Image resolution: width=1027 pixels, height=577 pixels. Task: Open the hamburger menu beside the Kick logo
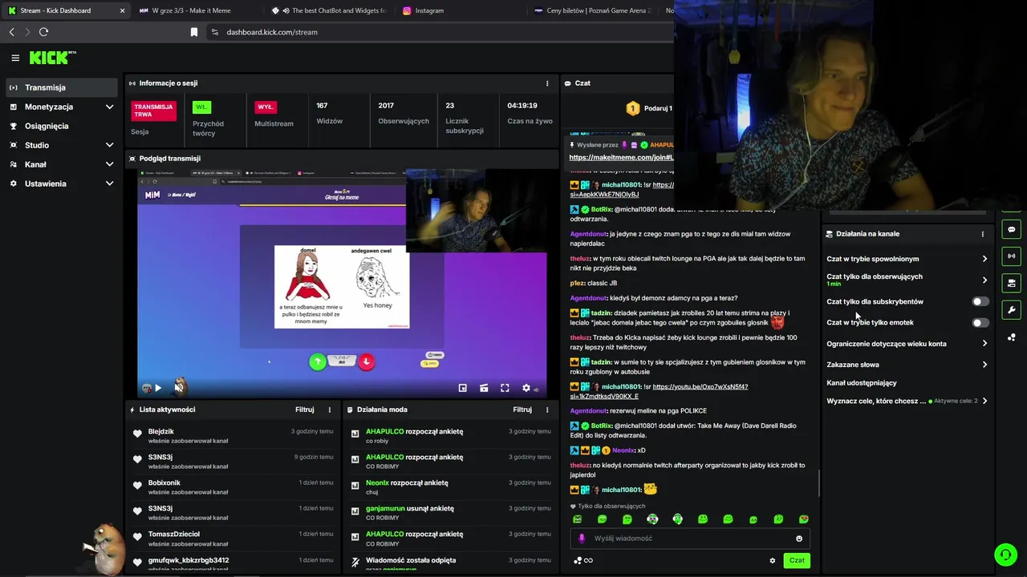pos(15,58)
